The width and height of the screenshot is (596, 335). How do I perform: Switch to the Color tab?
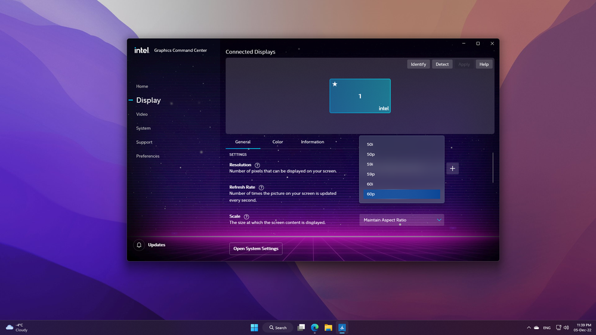pos(277,142)
